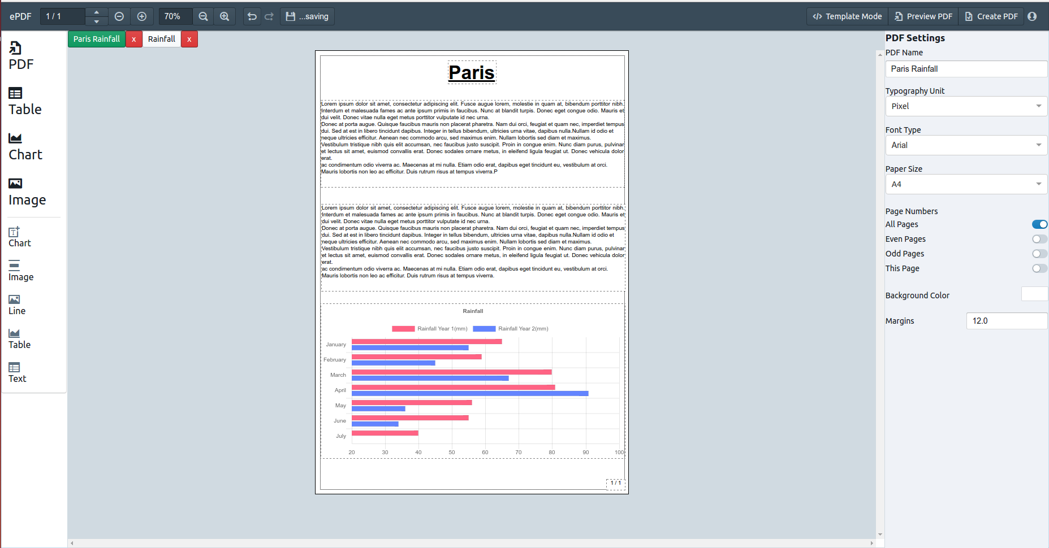Image resolution: width=1049 pixels, height=548 pixels.
Task: Turn off the All Pages toggle
Action: (x=1039, y=224)
